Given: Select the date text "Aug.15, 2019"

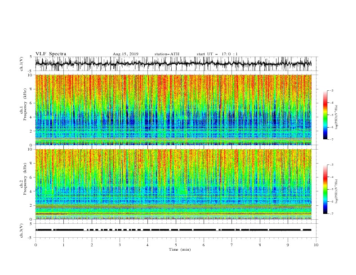Looking at the screenshot, I should point(125,54).
